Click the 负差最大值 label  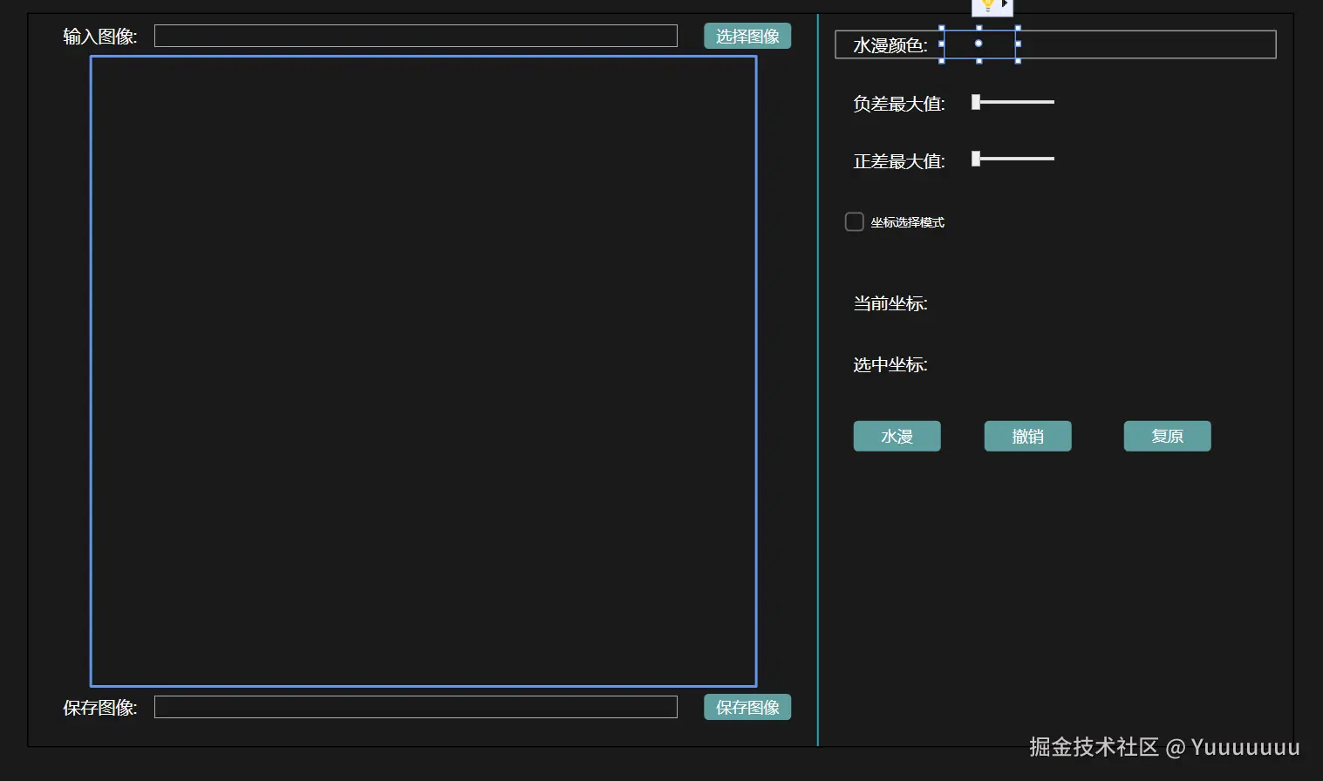tap(899, 104)
